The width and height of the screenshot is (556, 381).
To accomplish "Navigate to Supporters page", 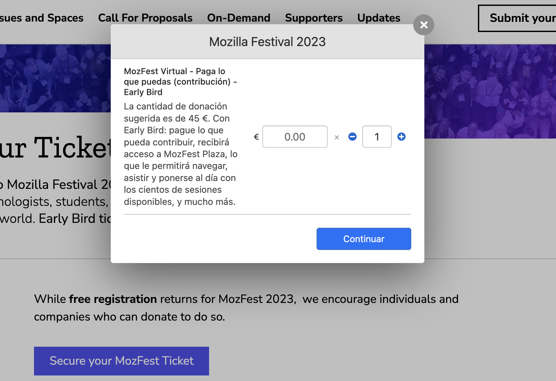I will (314, 18).
